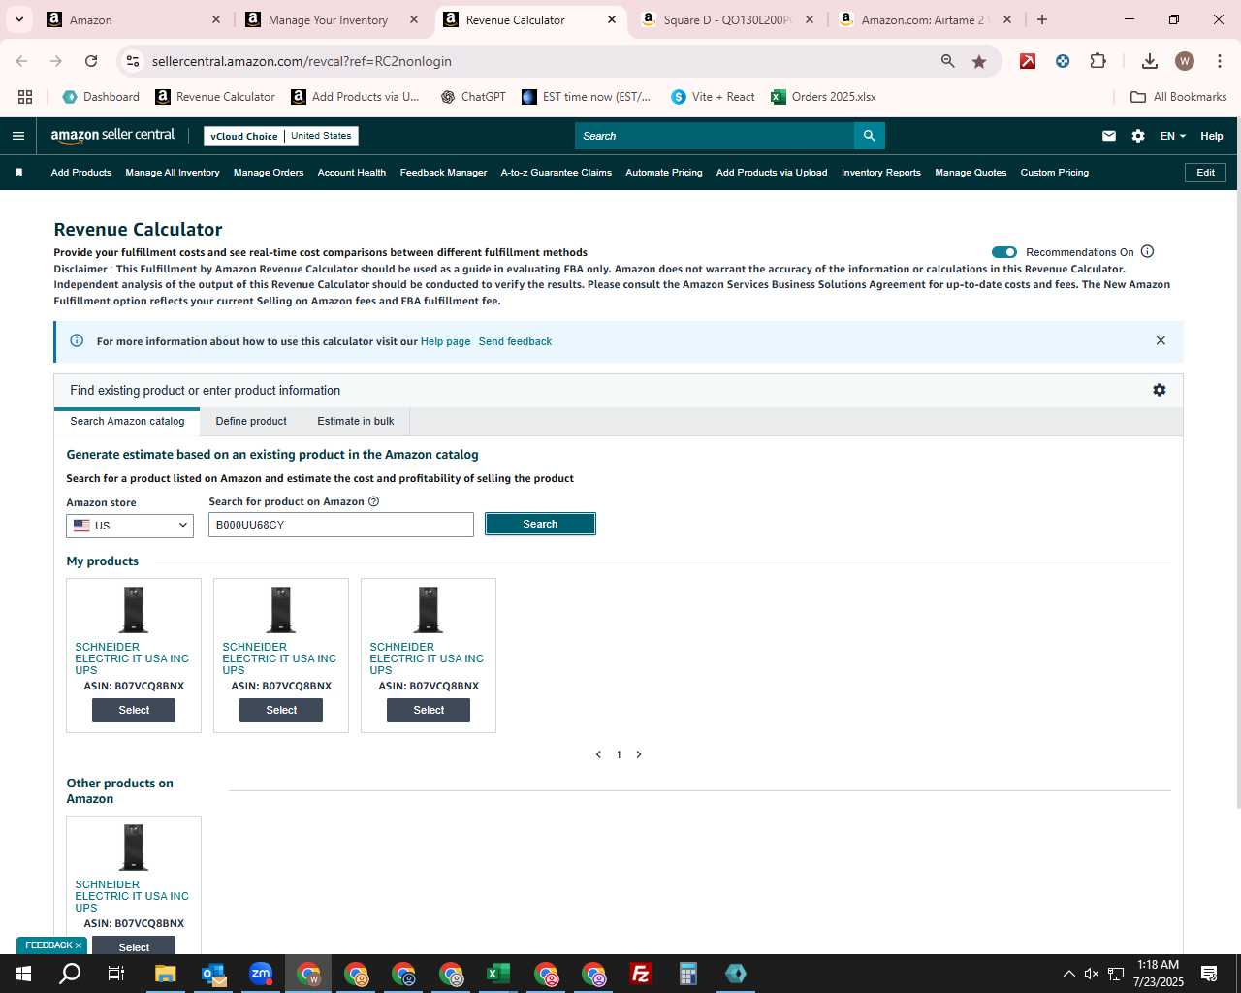The height and width of the screenshot is (993, 1241).
Task: Click the second My products UPS thumbnail
Action: coord(281,610)
